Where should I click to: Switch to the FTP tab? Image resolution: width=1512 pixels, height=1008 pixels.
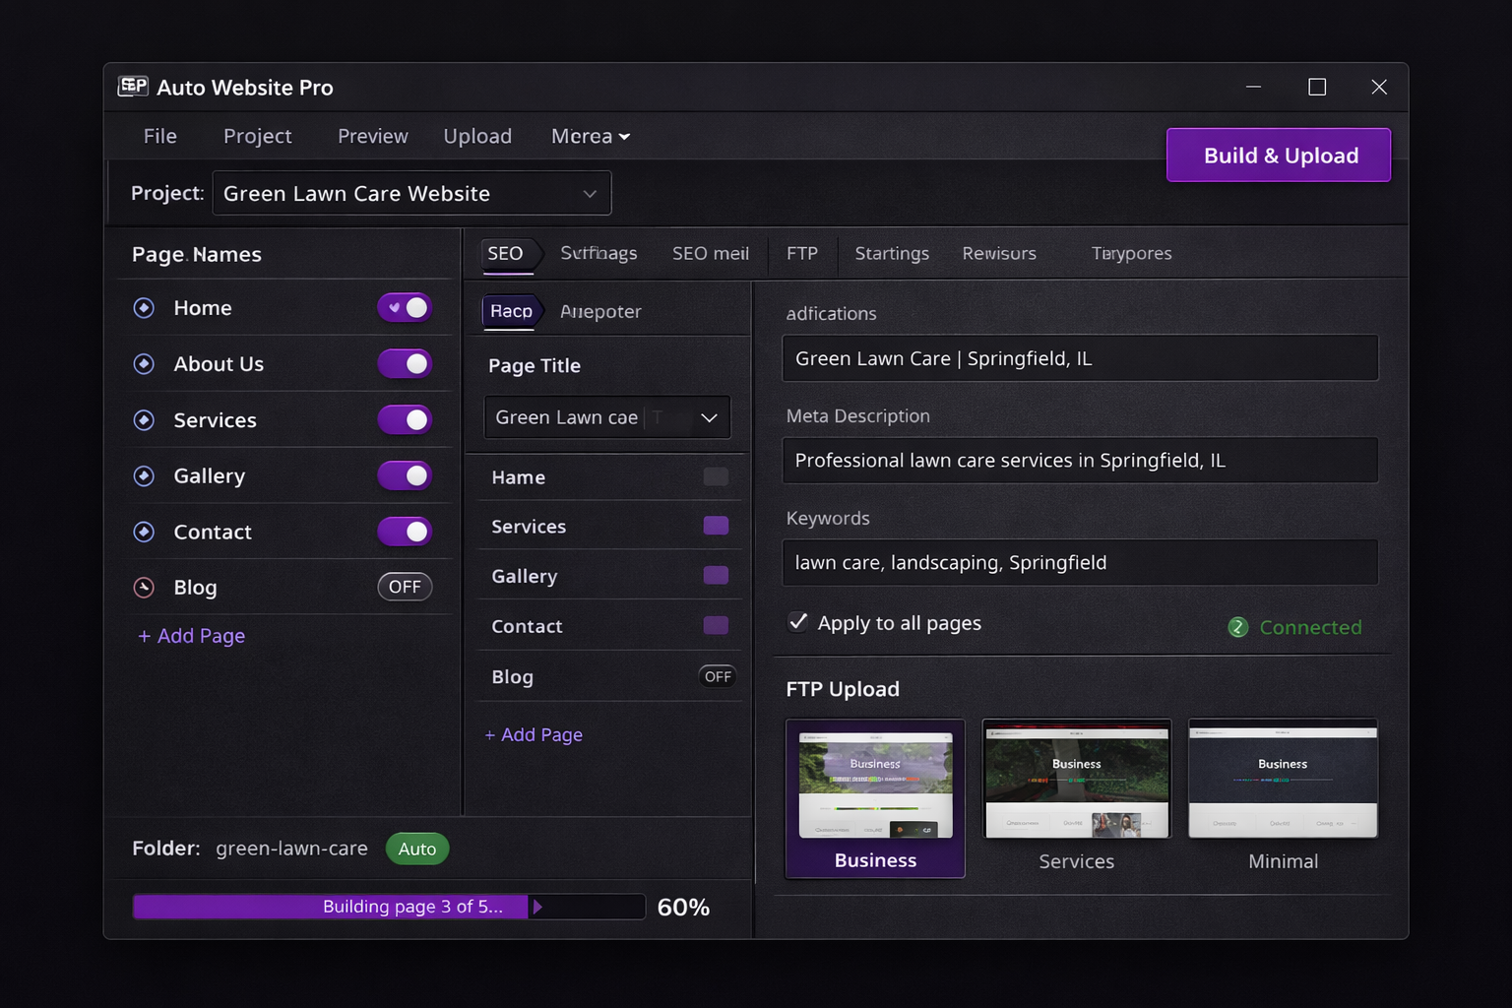pyautogui.click(x=801, y=253)
